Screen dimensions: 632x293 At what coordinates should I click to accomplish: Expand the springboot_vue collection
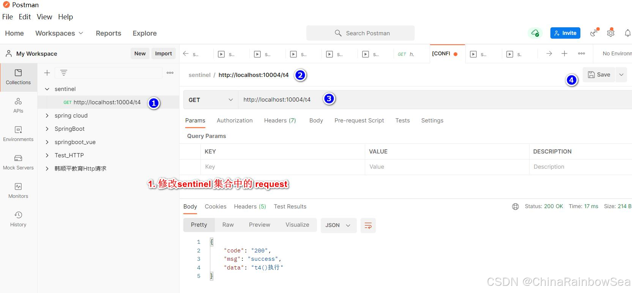(x=47, y=142)
